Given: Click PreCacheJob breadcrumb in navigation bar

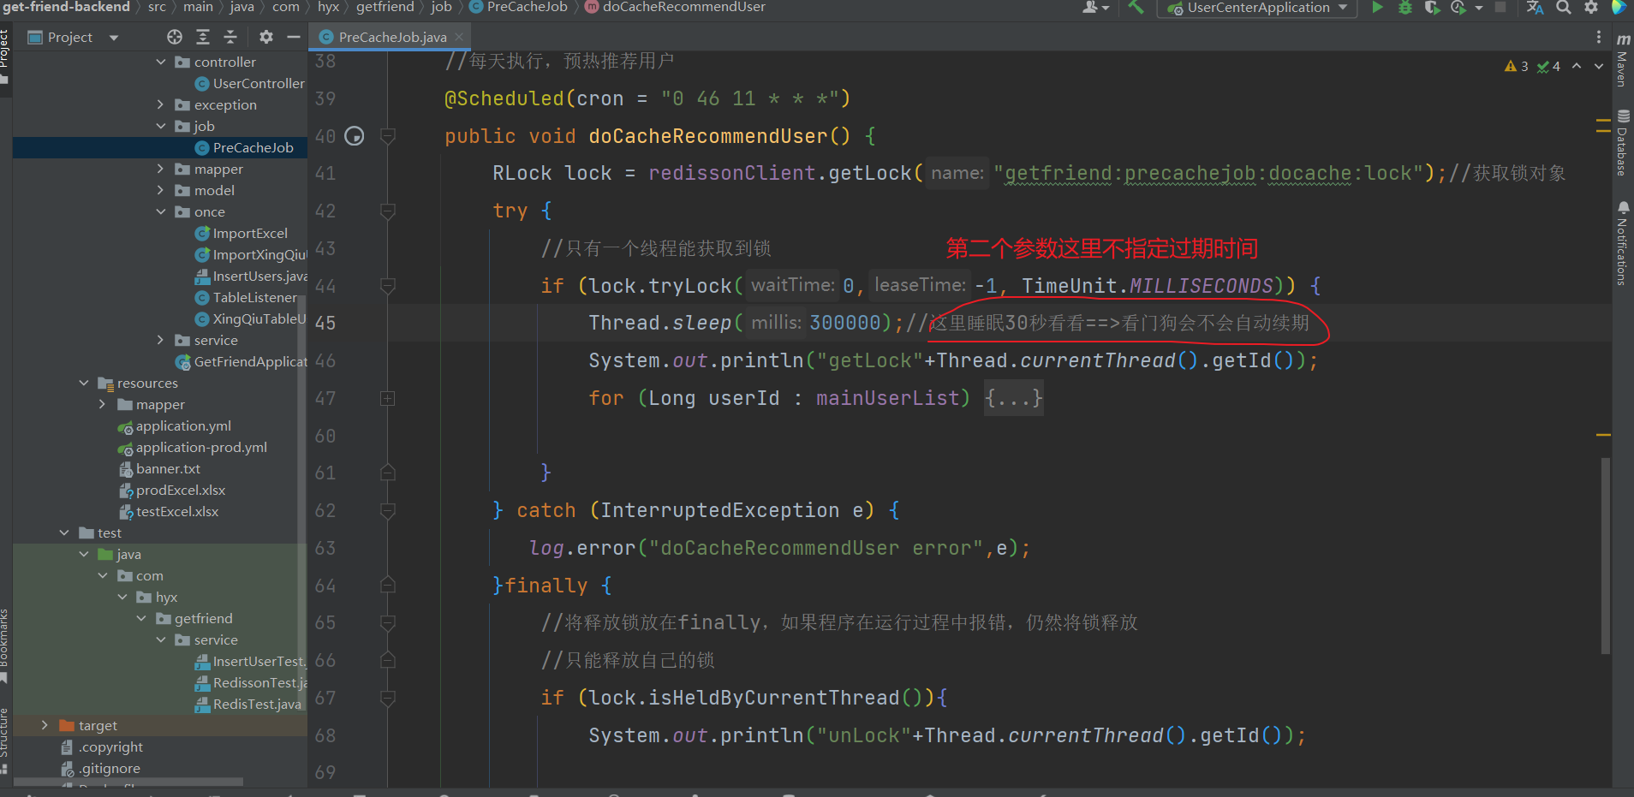Looking at the screenshot, I should 518,7.
